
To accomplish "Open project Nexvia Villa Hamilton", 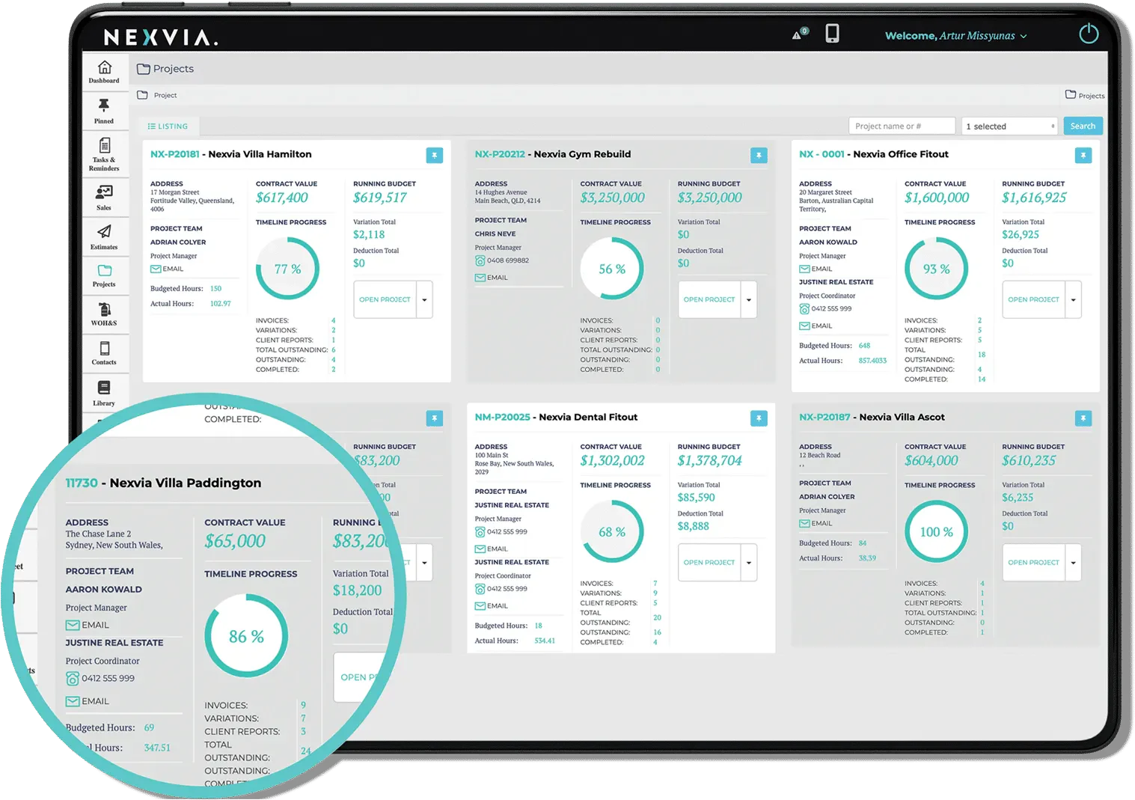I will tap(385, 299).
